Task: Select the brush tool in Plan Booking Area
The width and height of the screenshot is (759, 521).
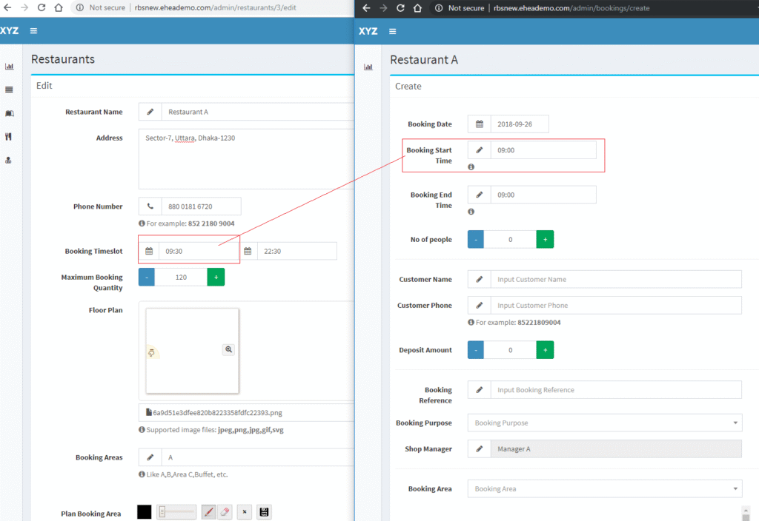Action: pos(209,511)
